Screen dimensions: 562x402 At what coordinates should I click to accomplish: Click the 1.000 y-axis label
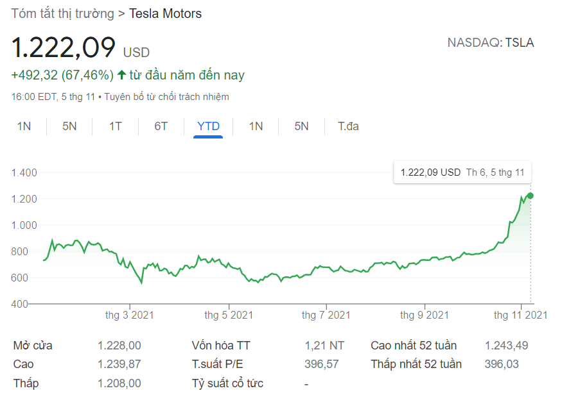pyautogui.click(x=24, y=225)
